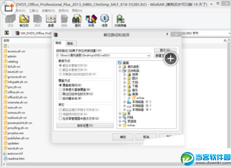
Task: Open the 工具(S) menu
Action: click(34, 11)
